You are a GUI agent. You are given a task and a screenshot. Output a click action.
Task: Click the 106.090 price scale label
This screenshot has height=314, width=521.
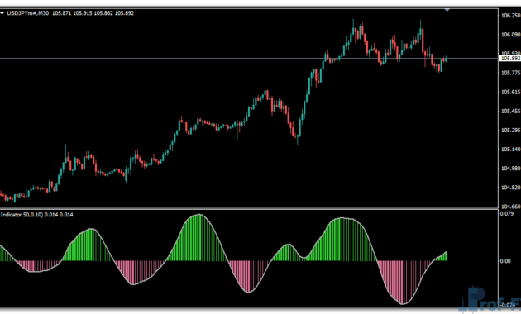pyautogui.click(x=511, y=35)
